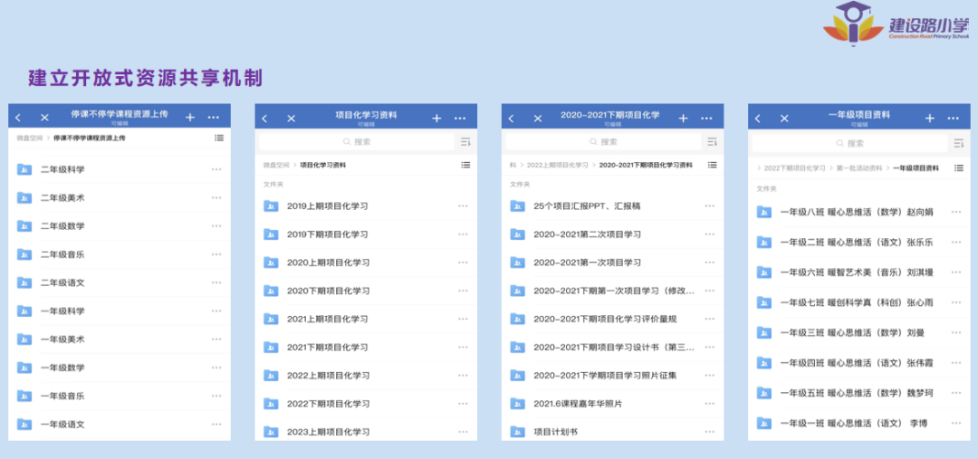This screenshot has height=459, width=978.
Task: Click list view icon in 一年级项目资料 breadcrumb row
Action: point(958,167)
